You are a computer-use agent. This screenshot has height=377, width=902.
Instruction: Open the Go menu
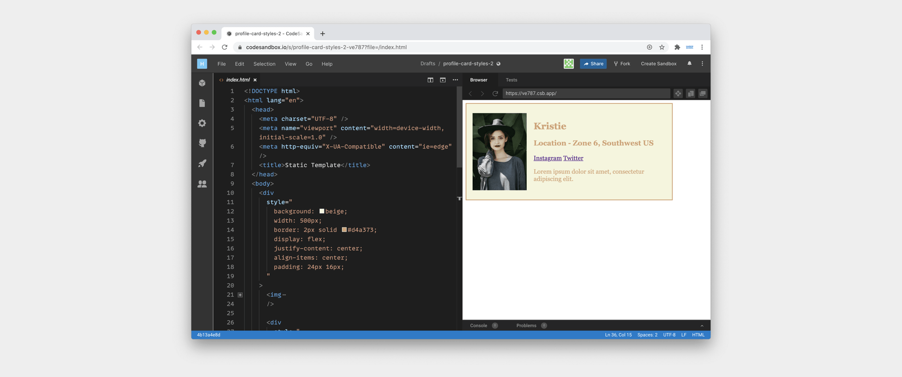[x=309, y=64]
